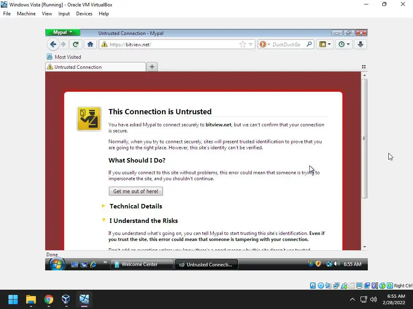This screenshot has height=309, width=413.
Task: Click the VirtualBox keyboard capture host key icon
Action: (390, 286)
